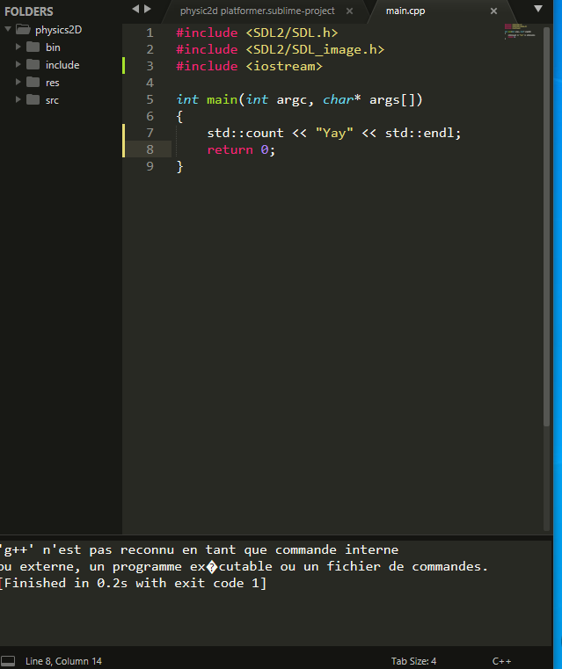
Task: Click the minimap code preview
Action: click(520, 32)
